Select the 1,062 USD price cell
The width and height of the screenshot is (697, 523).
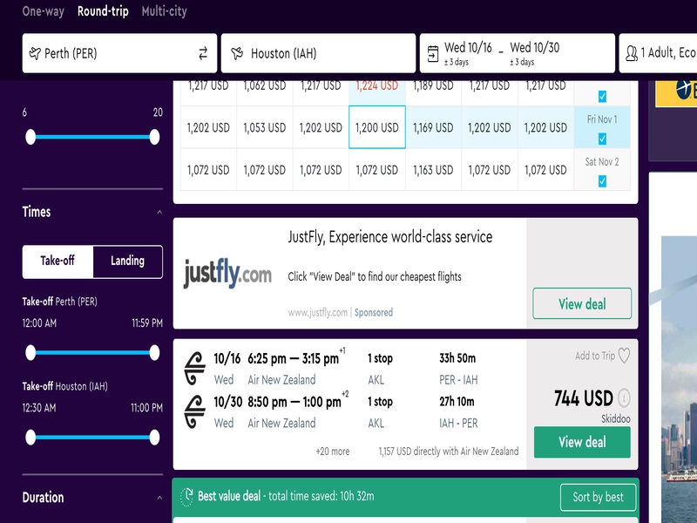pyautogui.click(x=265, y=92)
